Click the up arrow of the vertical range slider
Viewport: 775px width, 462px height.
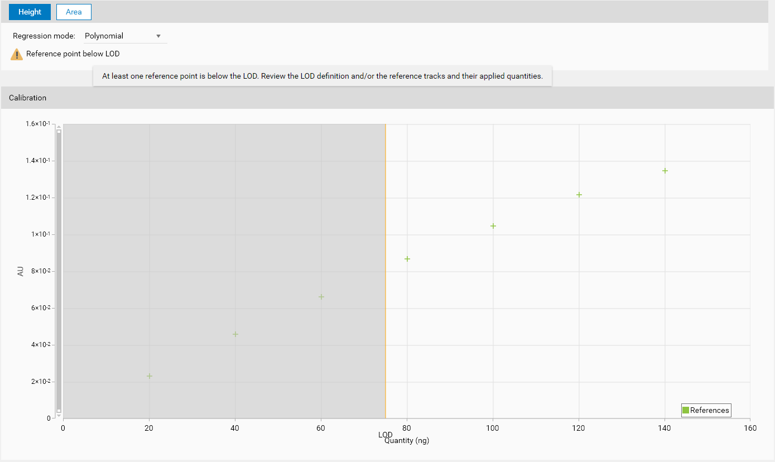[x=59, y=127]
